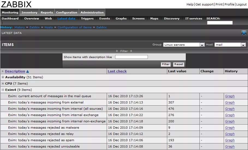248x150 pixels.
Task: Click the description filter text field
Action: point(132,57)
